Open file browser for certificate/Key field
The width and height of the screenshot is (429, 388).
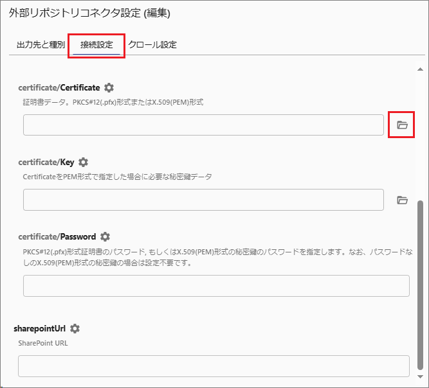coord(402,200)
